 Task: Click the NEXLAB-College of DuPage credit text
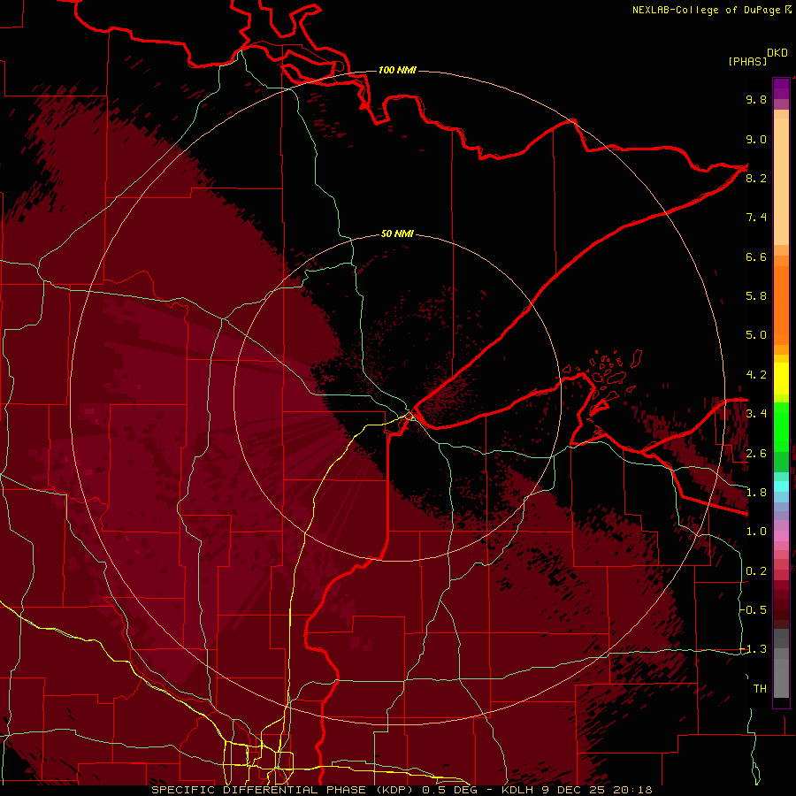coord(706,10)
